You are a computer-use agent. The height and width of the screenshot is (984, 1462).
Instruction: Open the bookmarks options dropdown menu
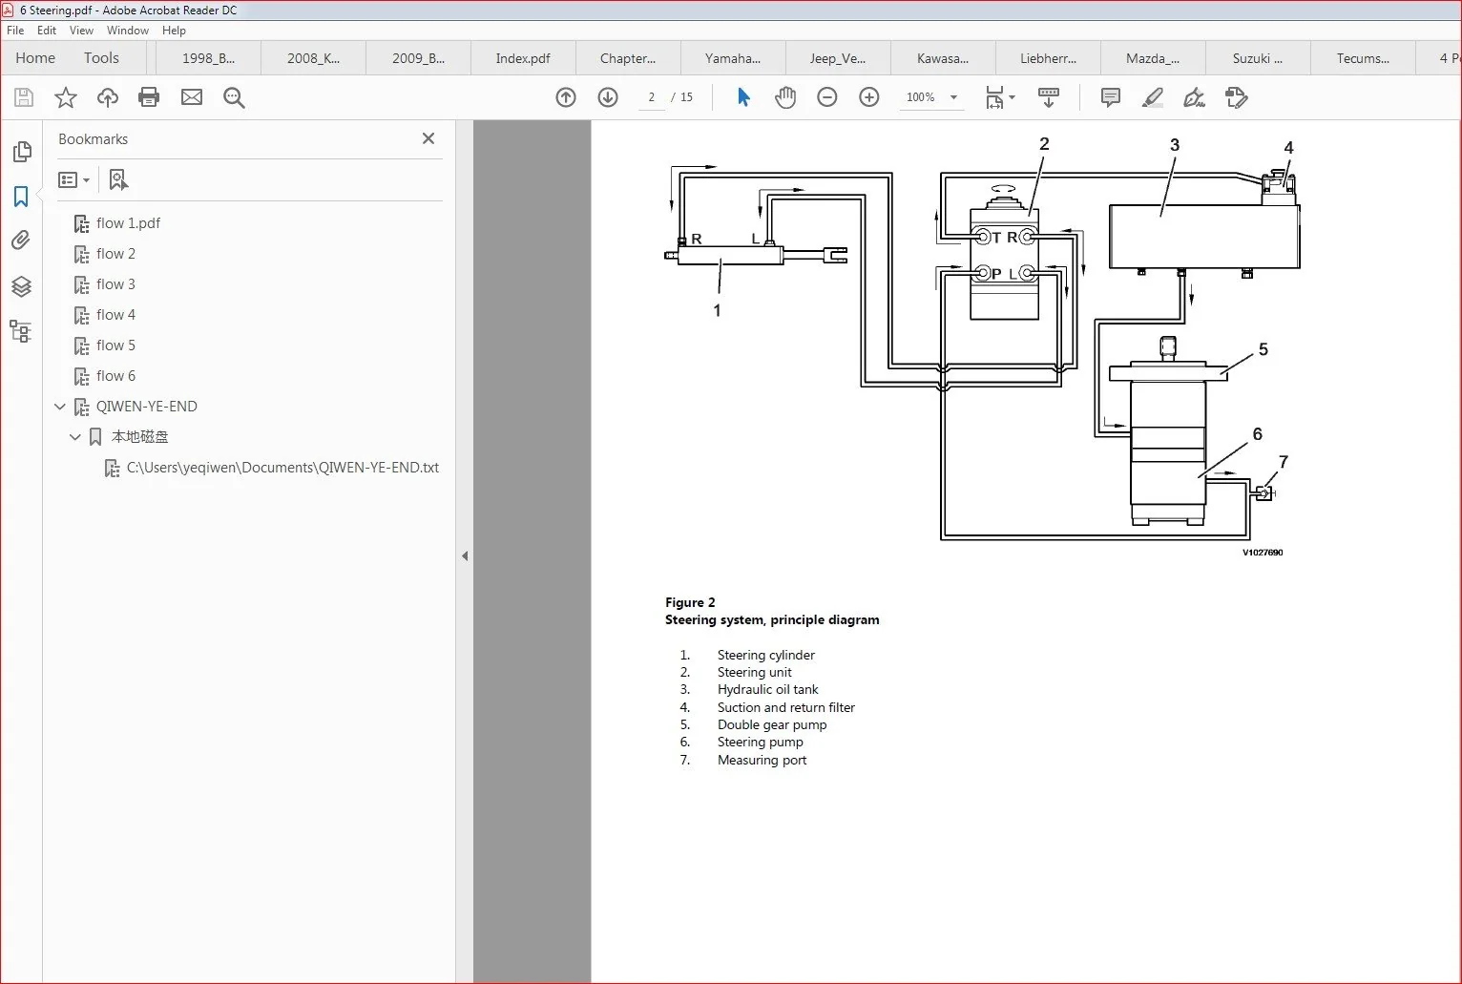pyautogui.click(x=73, y=179)
